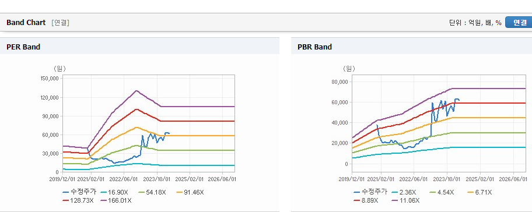The image size is (532, 212).
Task: Toggle 11.06X legend series
Action: (405, 200)
